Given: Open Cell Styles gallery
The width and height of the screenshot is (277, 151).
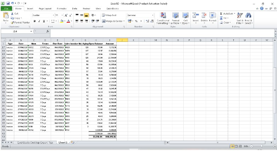Looking at the screenshot, I should (x=185, y=18).
